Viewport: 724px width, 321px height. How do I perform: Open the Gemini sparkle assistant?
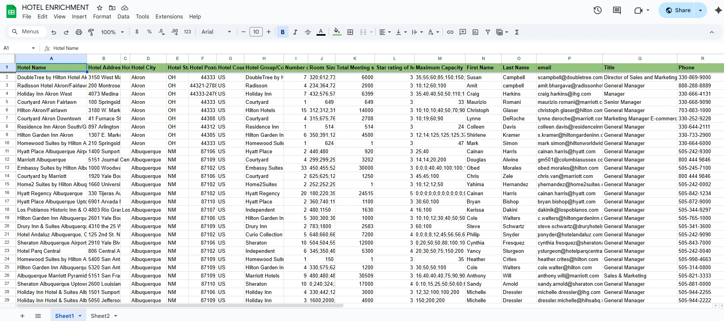pos(719,11)
